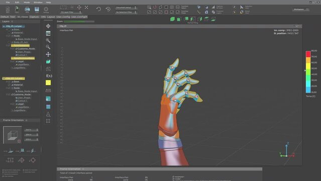This screenshot has width=321, height=181.
Task: Open the Mode menu
Action: (27, 2)
